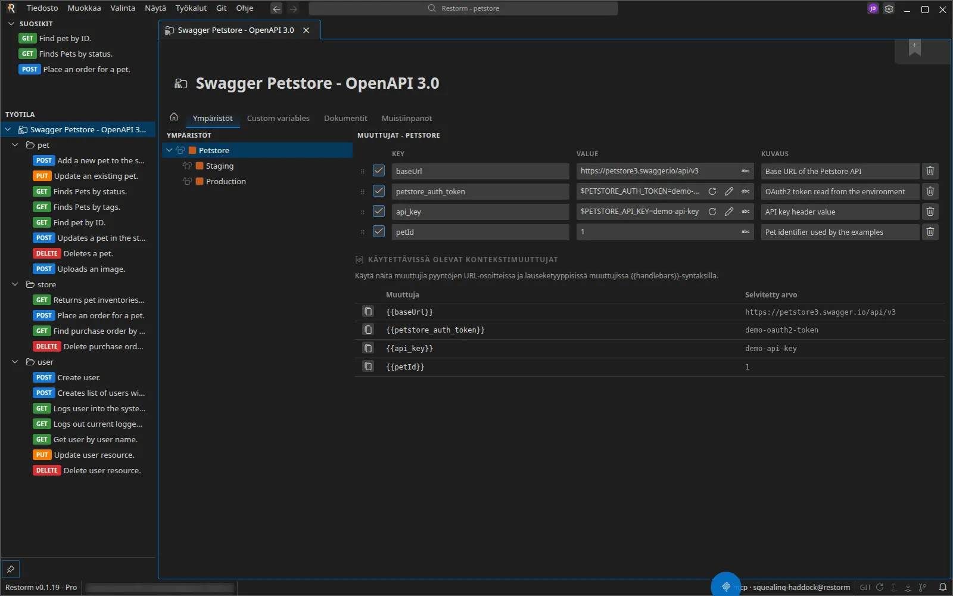
Task: Copy the {{baseUrl}} context variable
Action: (368, 312)
